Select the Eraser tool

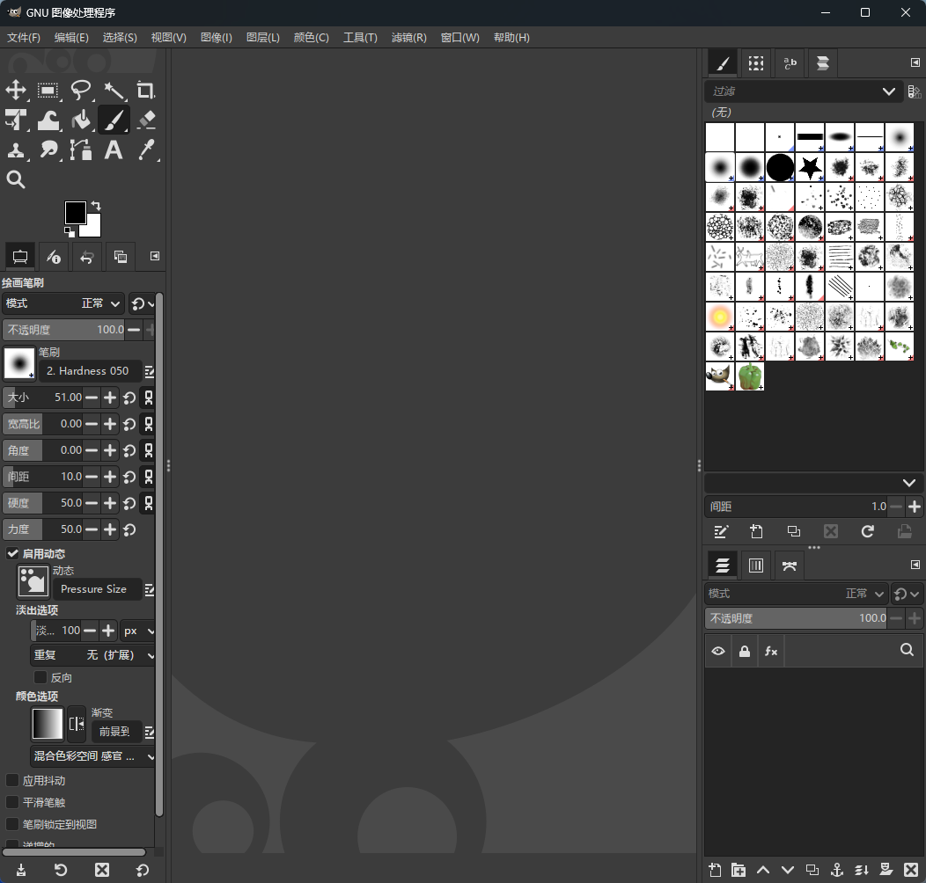pos(145,120)
